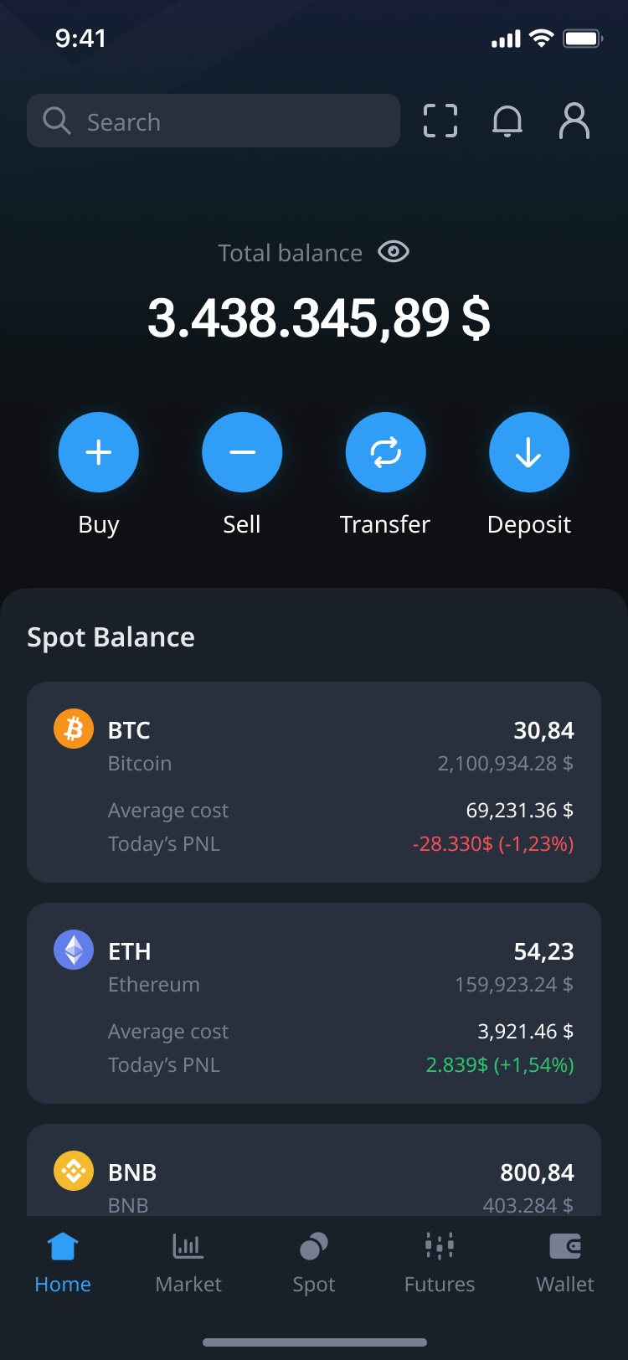
Task: Open the QR scan icon
Action: [x=440, y=121]
